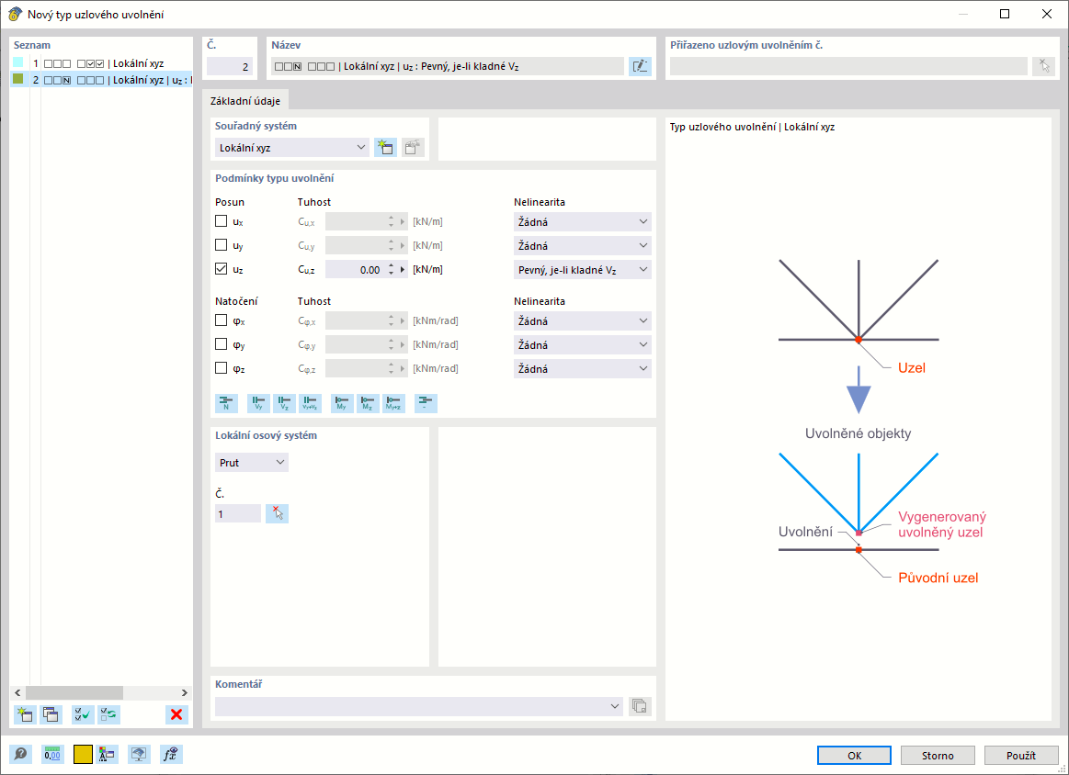Enable the uy displacement checkbox
This screenshot has width=1069, height=775.
pyautogui.click(x=221, y=245)
